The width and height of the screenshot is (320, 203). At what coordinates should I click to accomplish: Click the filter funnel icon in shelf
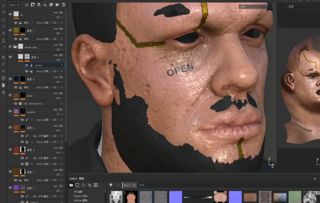click(111, 185)
